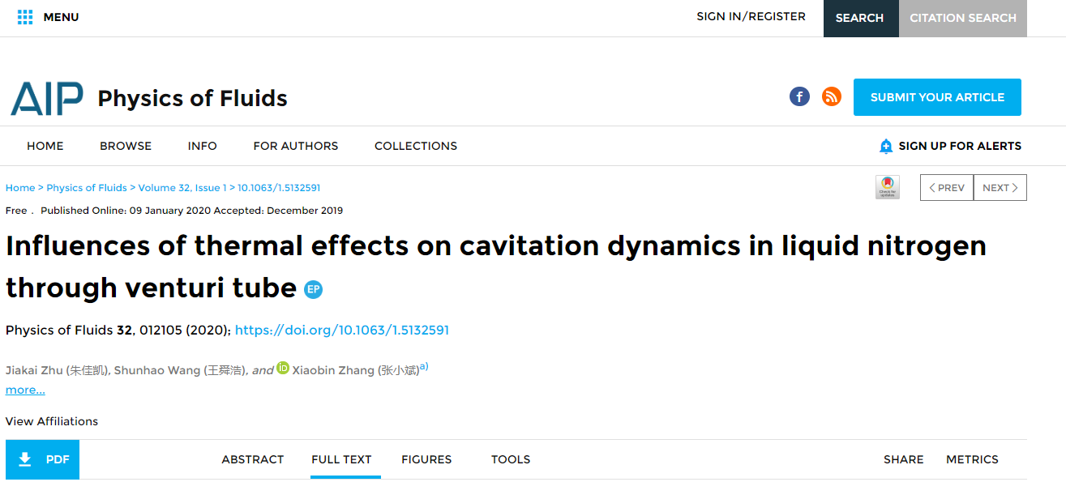
Task: Open the grid MENU icon
Action: point(25,17)
